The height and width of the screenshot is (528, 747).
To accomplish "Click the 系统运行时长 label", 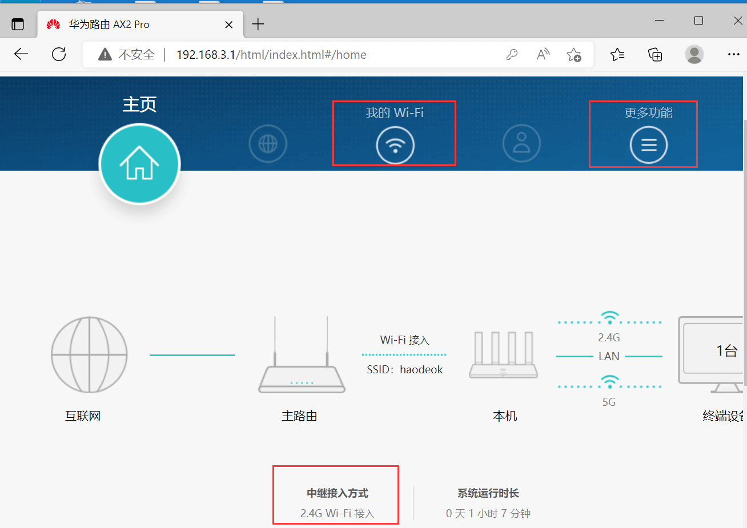I will [x=488, y=493].
